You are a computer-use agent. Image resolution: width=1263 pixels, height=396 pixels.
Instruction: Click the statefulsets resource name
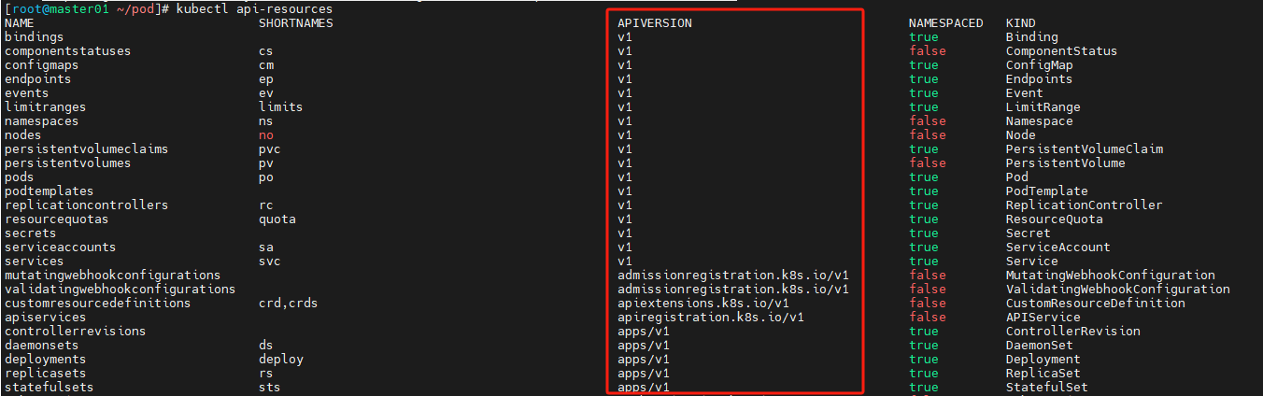pyautogui.click(x=50, y=387)
